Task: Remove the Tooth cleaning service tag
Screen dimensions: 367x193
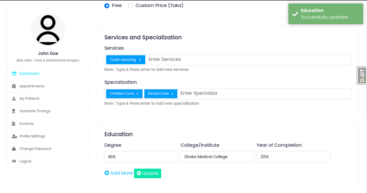Action: click(x=140, y=60)
